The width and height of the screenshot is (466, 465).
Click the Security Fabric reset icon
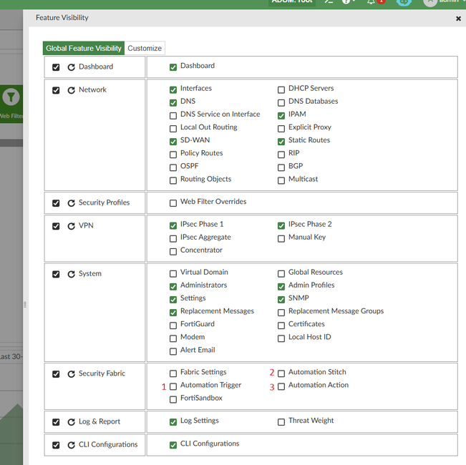pyautogui.click(x=71, y=374)
